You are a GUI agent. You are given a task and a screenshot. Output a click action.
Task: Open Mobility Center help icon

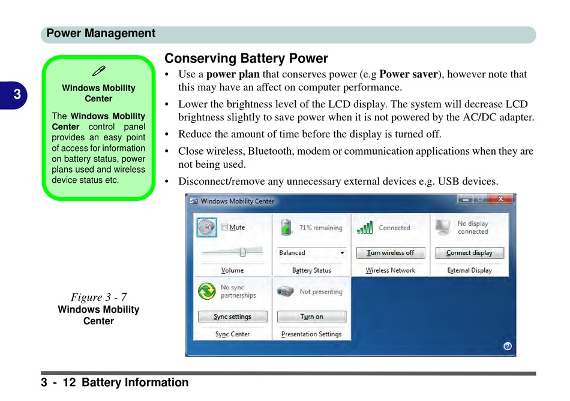[508, 346]
